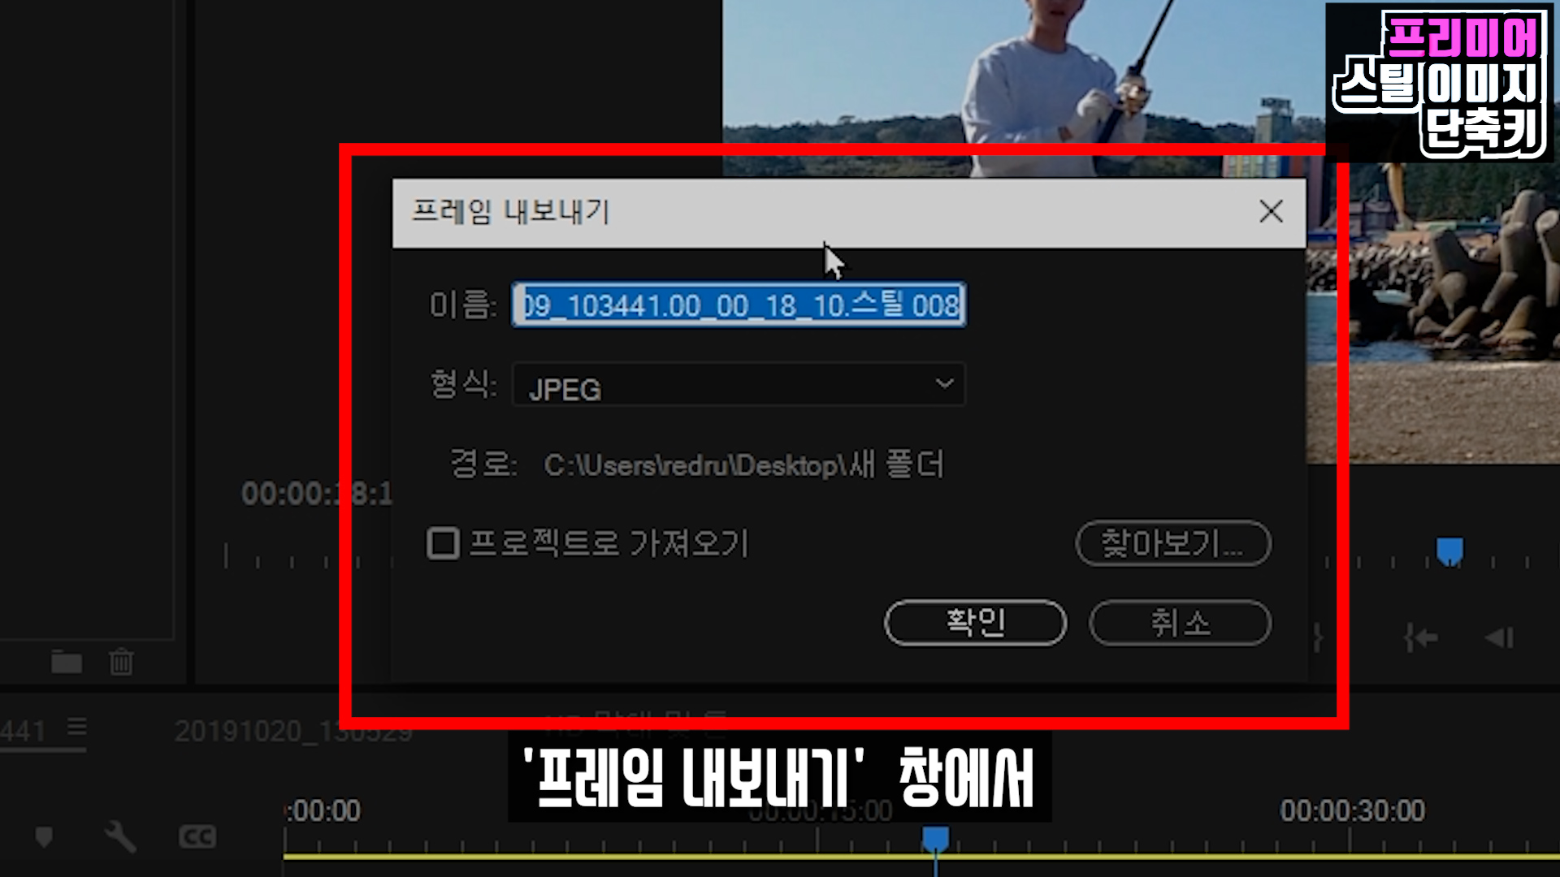
Task: Close the 프레임 내보내기 dialog
Action: (1271, 212)
